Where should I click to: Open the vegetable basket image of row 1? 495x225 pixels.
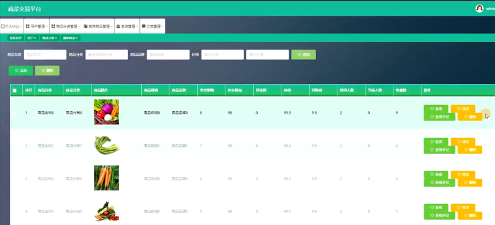(106, 112)
